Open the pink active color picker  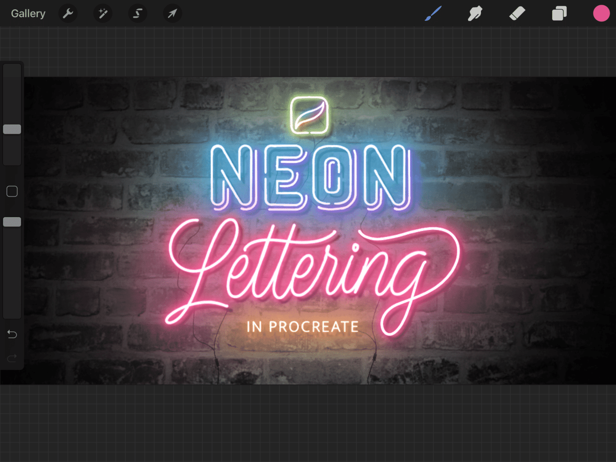point(601,14)
